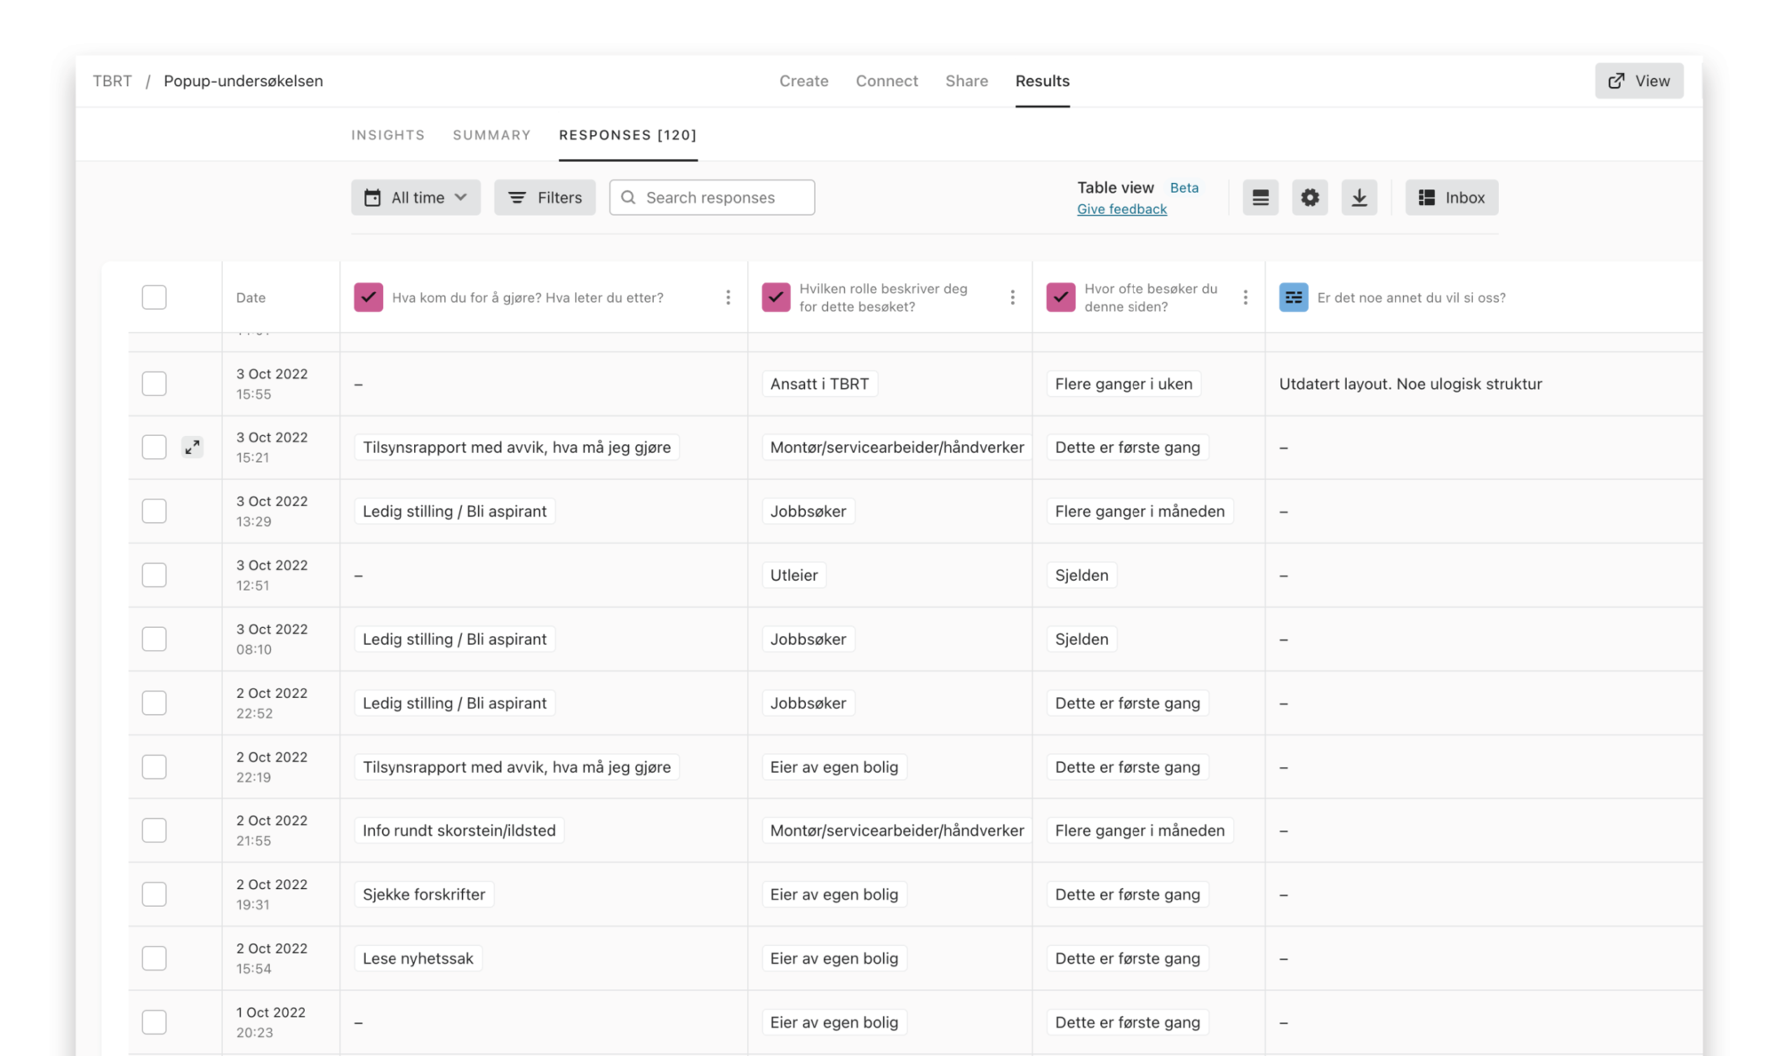Viewport: 1777px width, 1056px height.
Task: Select the 3 Oct 2022 12:51 row checkbox
Action: pyautogui.click(x=155, y=575)
